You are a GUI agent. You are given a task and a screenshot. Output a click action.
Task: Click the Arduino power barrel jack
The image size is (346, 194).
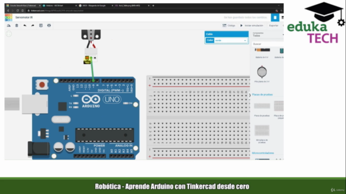(38, 149)
